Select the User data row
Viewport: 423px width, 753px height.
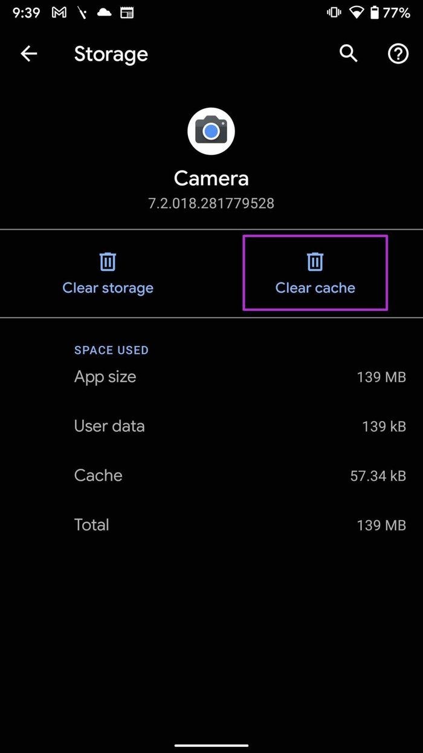tap(239, 426)
